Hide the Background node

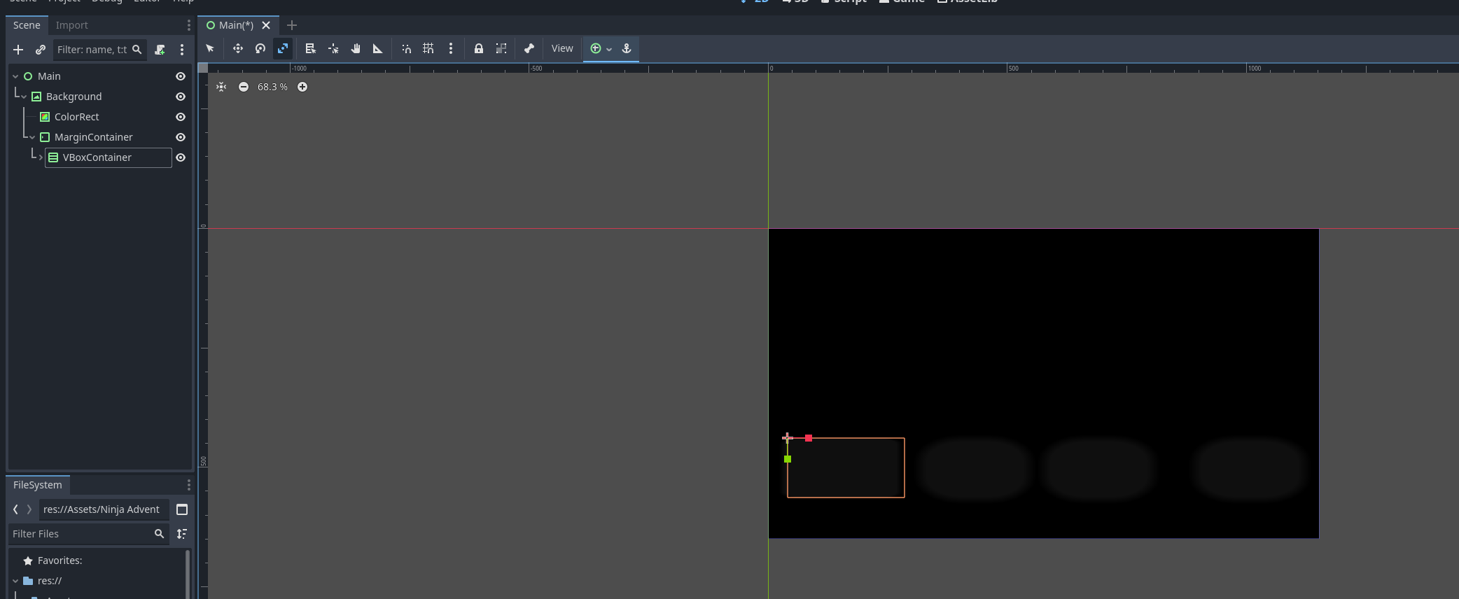181,97
